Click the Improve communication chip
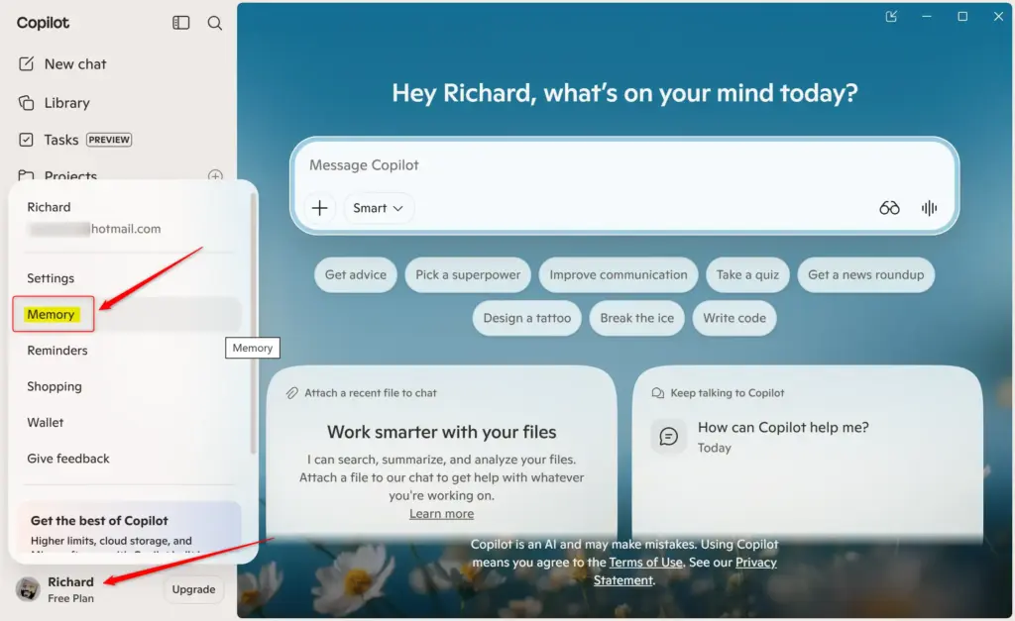Screen dimensions: 1015x621 point(619,275)
